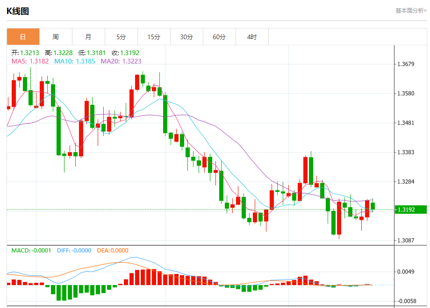
Task: Click the DEA:0.0000 indicator label
Action: (x=113, y=251)
